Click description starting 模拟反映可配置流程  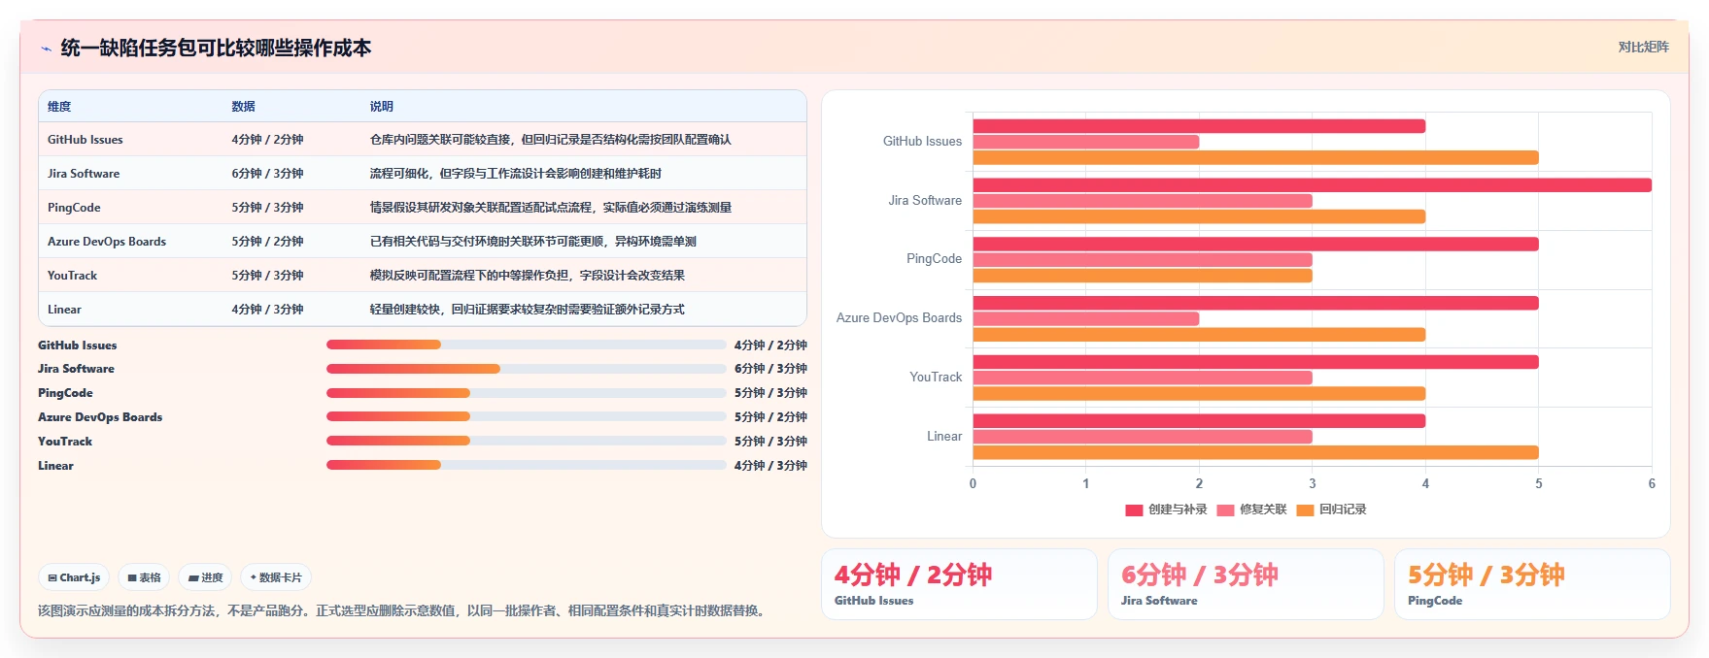527,276
